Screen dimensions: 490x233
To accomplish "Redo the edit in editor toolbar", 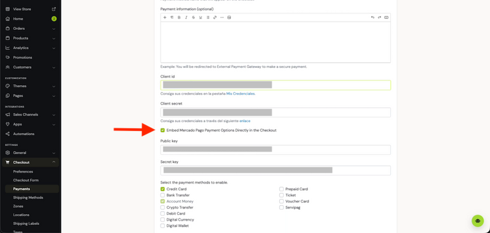I will tap(379, 18).
